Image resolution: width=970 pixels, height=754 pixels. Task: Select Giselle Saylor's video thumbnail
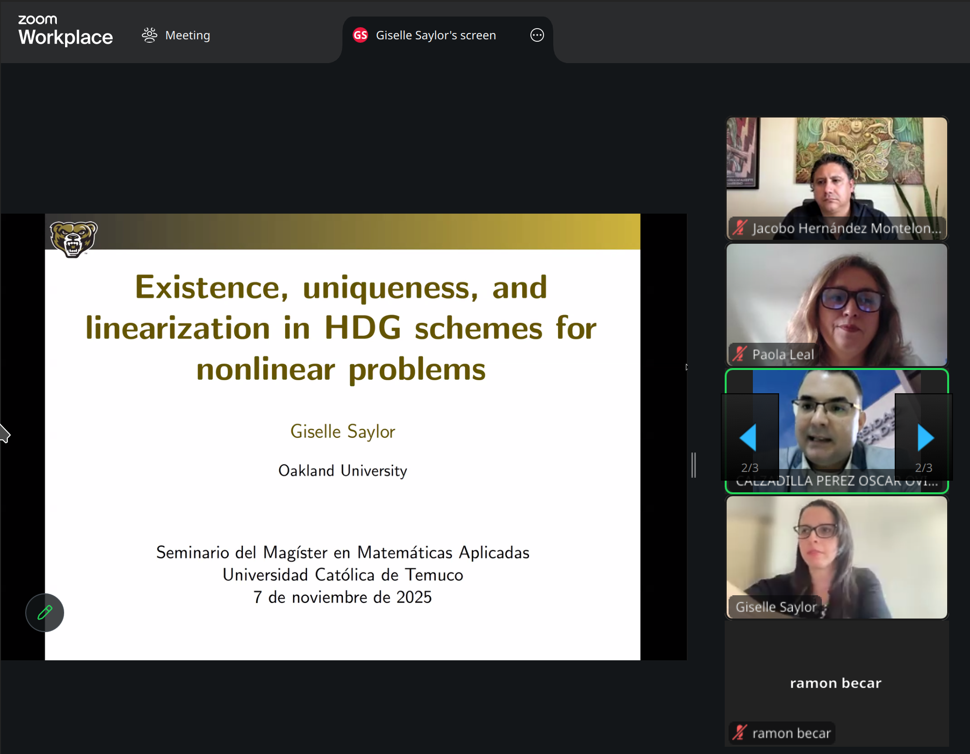point(836,553)
